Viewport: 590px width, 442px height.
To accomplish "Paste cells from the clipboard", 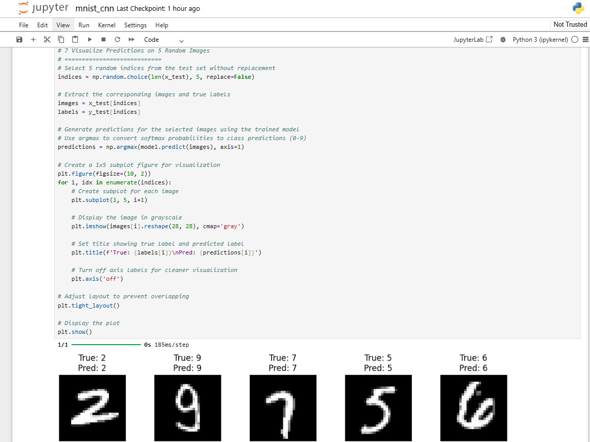I will [75, 39].
